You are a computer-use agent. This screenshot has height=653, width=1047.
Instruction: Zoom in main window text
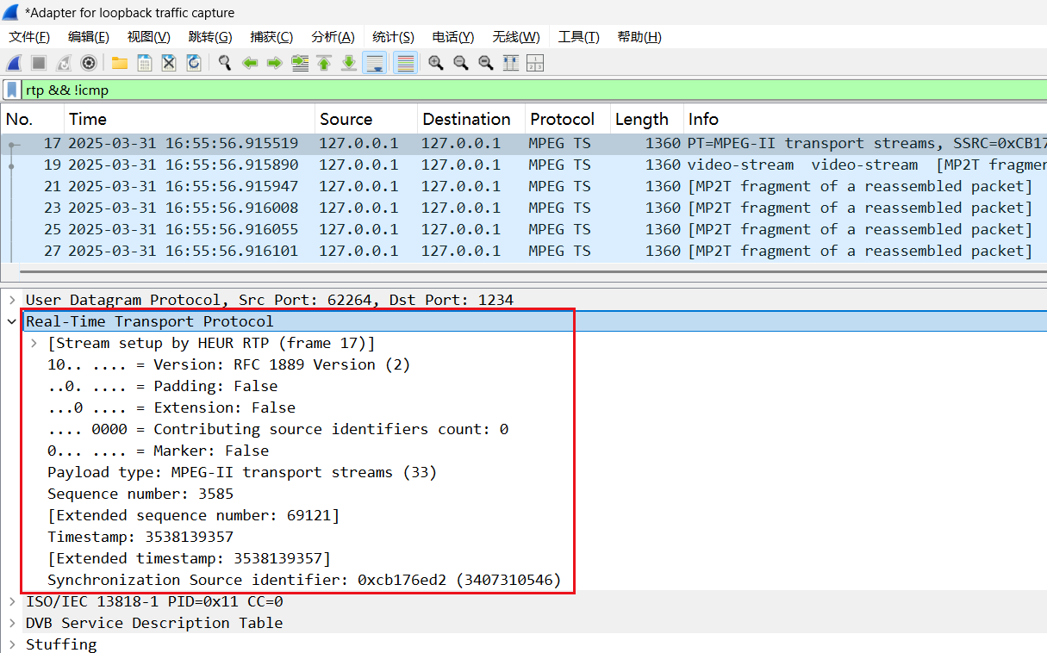tap(436, 63)
